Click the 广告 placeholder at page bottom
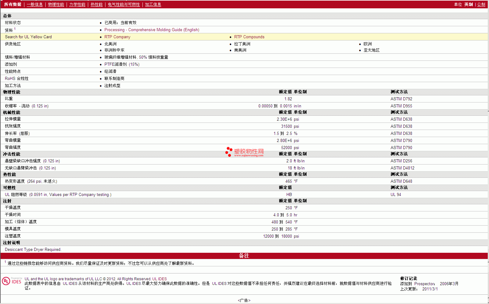Image resolution: width=489 pixels, height=304 pixels. pyautogui.click(x=244, y=300)
